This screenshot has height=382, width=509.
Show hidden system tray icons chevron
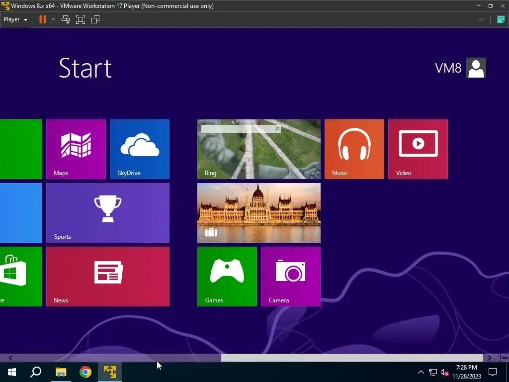pos(421,372)
